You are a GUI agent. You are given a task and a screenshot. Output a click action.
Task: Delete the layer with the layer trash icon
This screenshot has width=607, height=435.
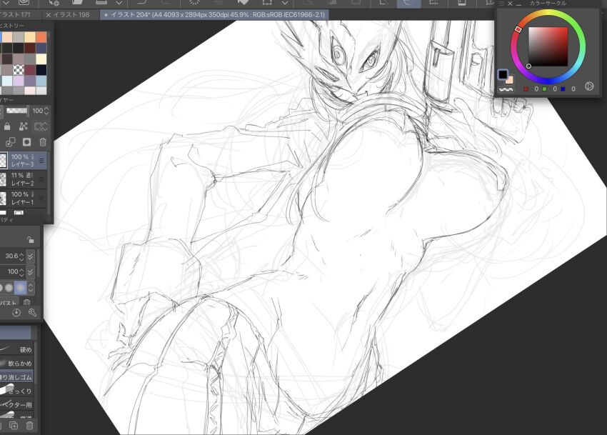click(x=43, y=142)
